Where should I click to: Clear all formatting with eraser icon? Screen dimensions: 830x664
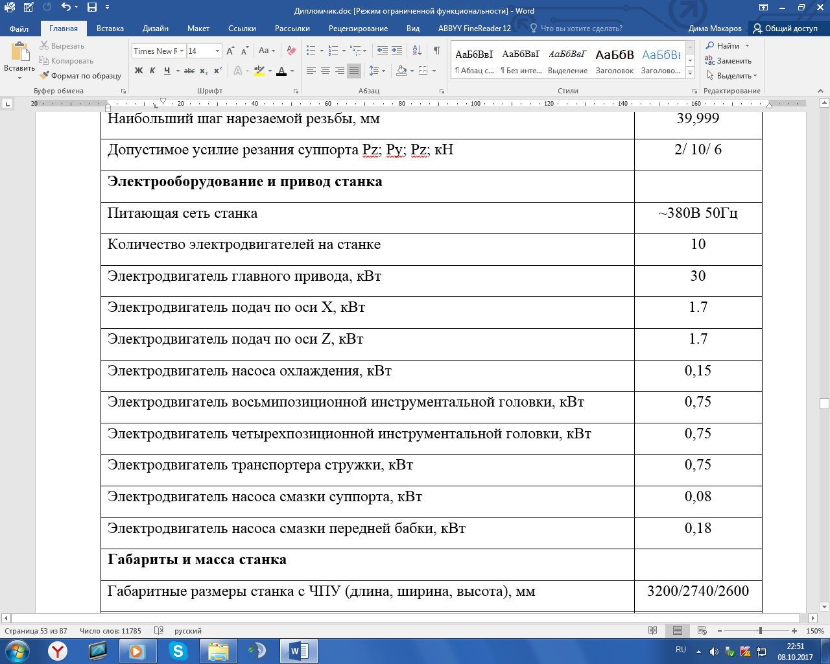tap(291, 51)
